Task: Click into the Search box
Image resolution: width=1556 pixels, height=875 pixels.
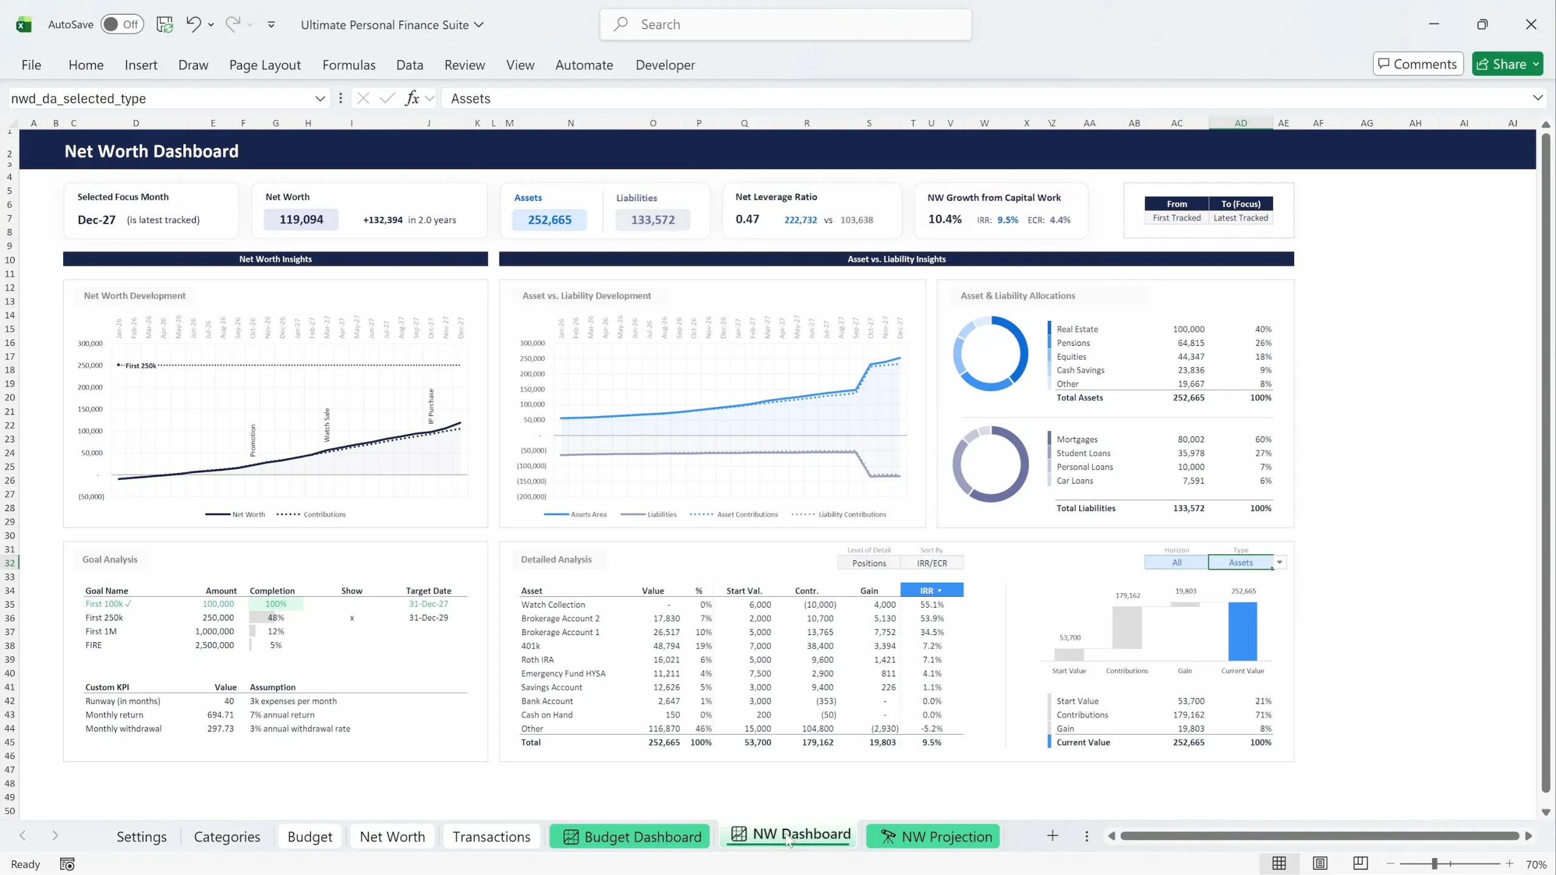Action: pos(785,24)
